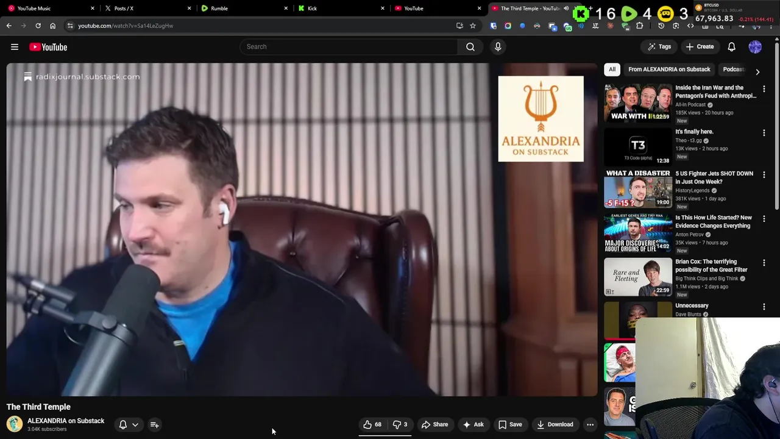The width and height of the screenshot is (780, 439).
Task: Open options for Is This How Life Started
Action: click(x=764, y=218)
